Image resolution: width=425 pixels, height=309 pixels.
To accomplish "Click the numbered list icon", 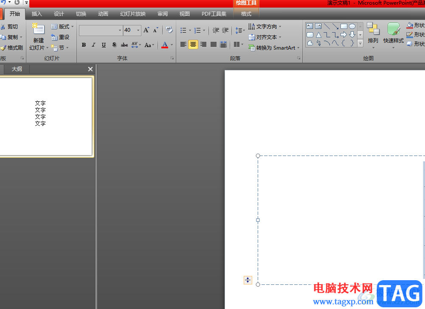I will 197,30.
